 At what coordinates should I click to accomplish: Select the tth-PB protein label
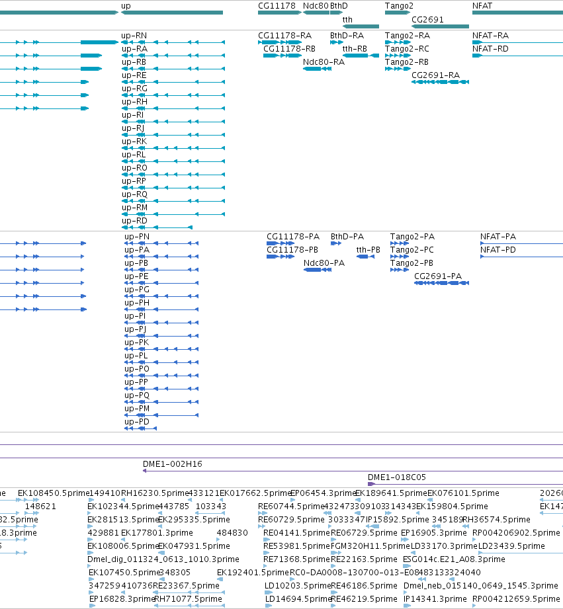tap(368, 250)
